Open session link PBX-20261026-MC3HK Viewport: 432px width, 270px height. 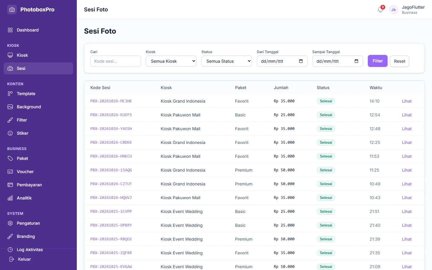[111, 101]
